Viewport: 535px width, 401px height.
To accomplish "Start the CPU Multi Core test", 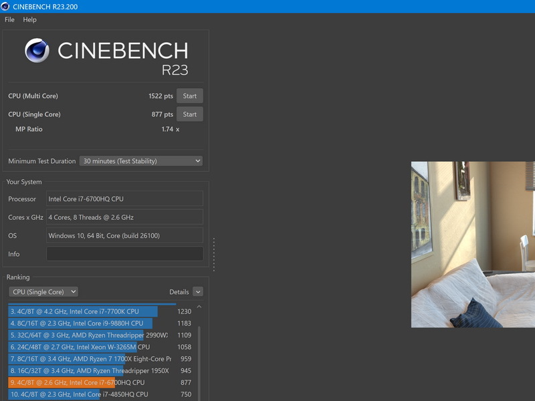I will click(190, 96).
